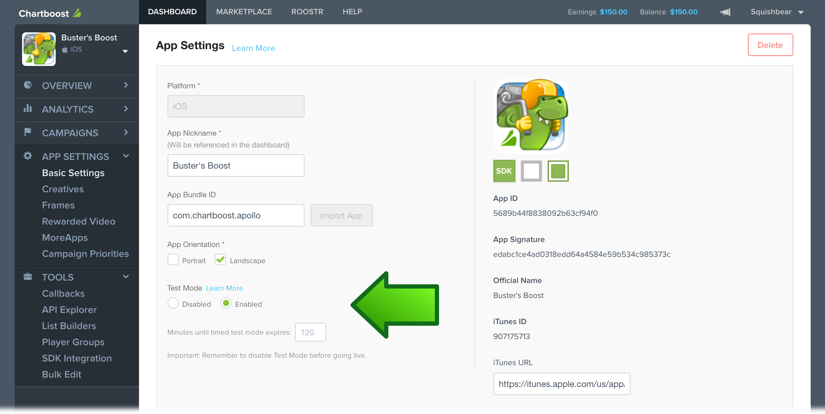Open the announcements megaphone icon

coord(725,12)
